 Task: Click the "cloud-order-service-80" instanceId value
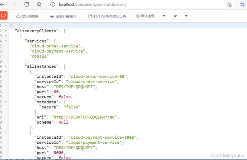point(98,77)
